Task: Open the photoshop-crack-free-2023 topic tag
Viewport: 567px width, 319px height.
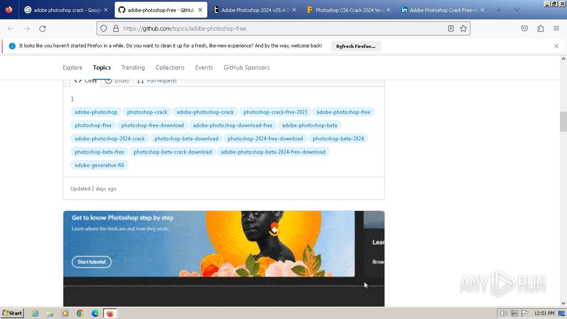Action: (x=276, y=112)
